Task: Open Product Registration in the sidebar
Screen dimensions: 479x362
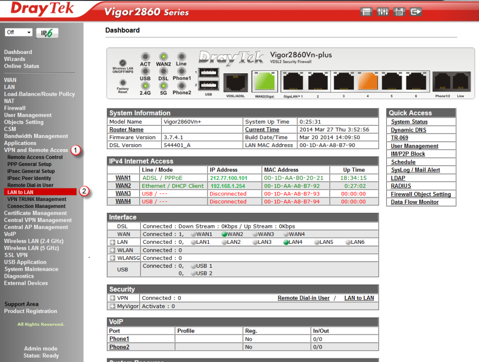Action: click(x=30, y=311)
